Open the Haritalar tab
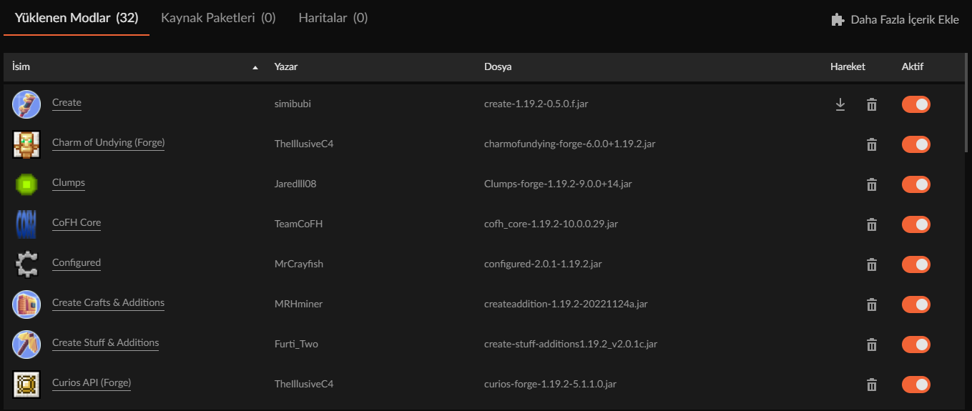Screen dimensions: 972x411 tap(333, 18)
